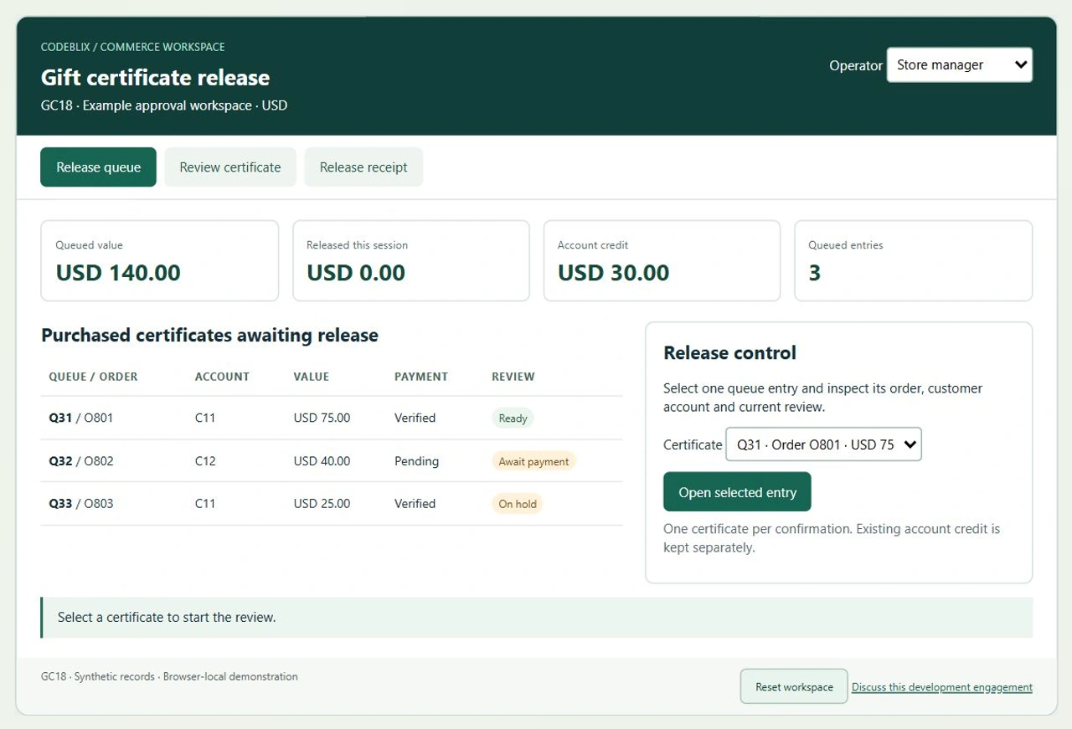Click the USD 75.00 value cell
The height and width of the screenshot is (729, 1072).
click(322, 418)
